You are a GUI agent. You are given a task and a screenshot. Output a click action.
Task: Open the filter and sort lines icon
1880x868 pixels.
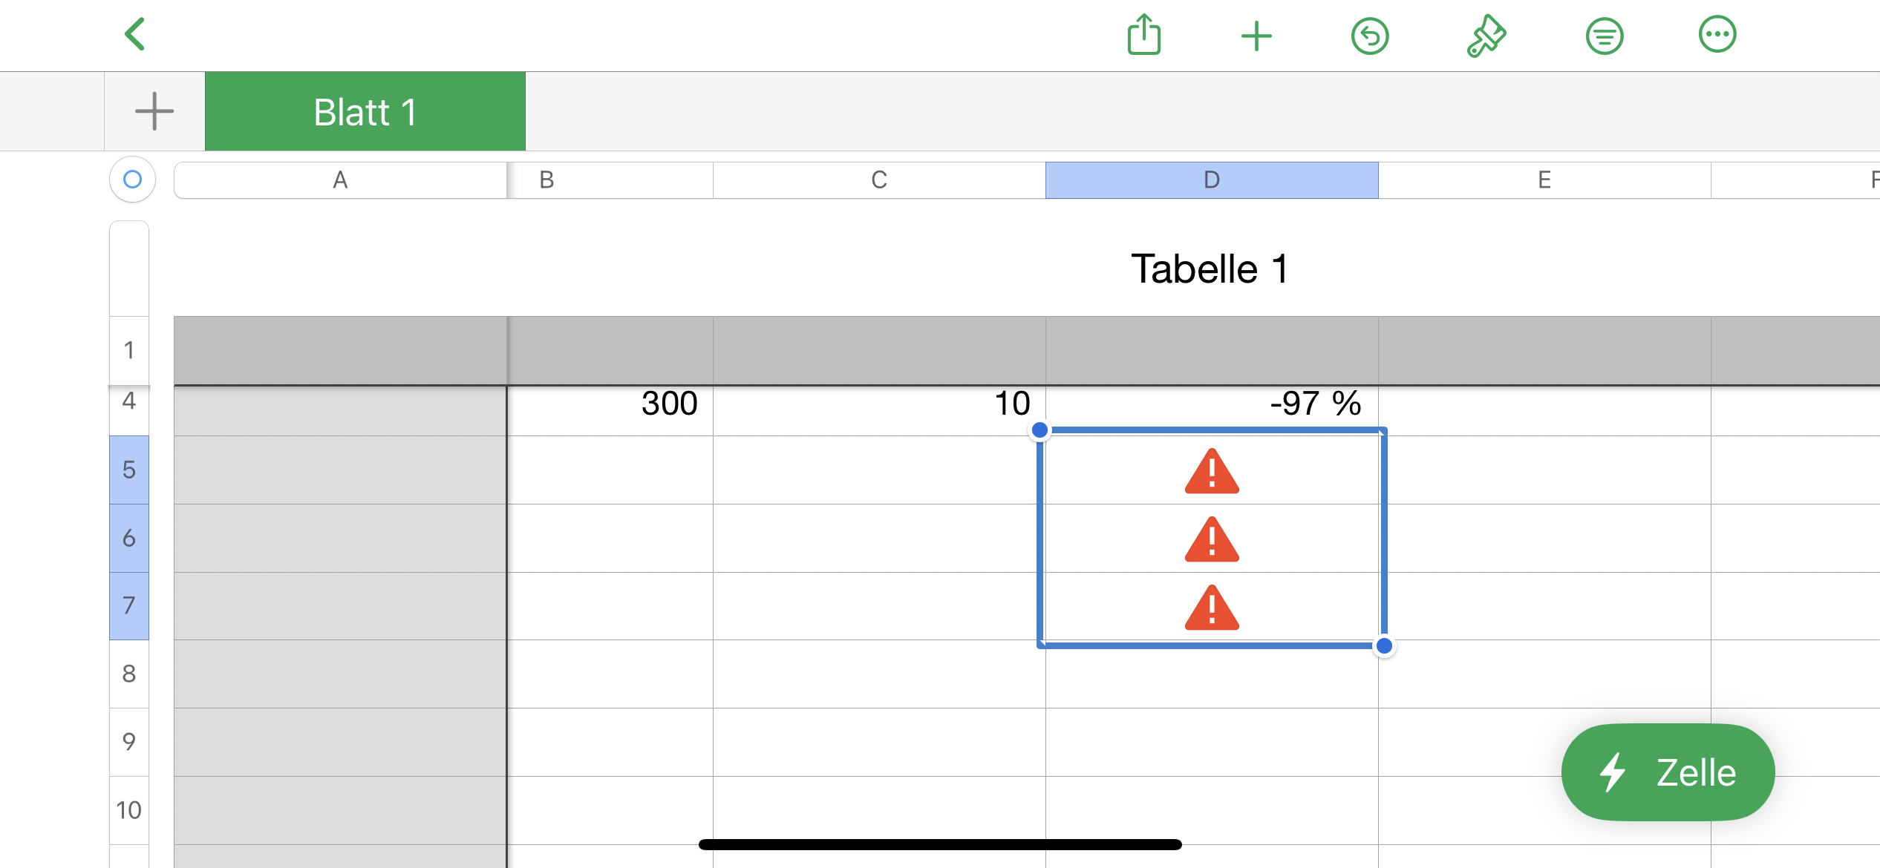pos(1604,36)
